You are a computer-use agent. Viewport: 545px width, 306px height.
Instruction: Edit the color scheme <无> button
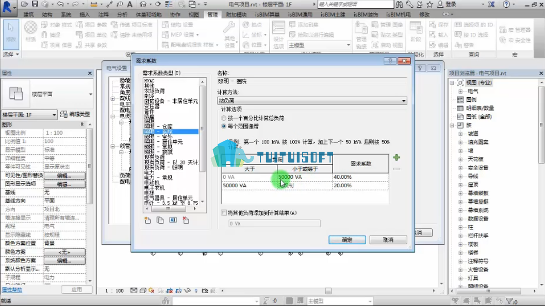coord(64,252)
